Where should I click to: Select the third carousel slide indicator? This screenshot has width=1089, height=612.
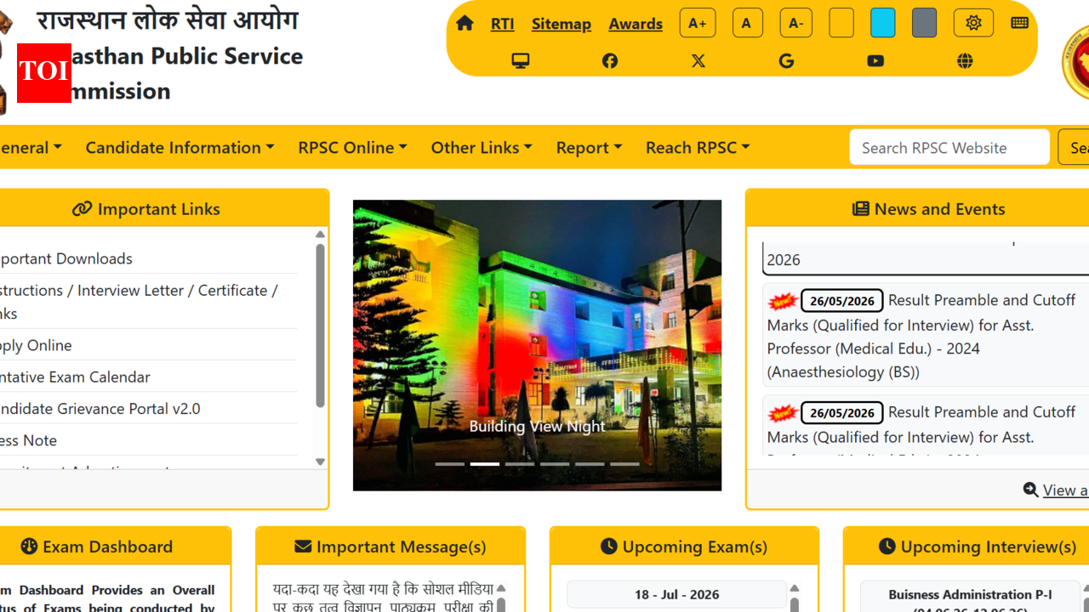(520, 464)
